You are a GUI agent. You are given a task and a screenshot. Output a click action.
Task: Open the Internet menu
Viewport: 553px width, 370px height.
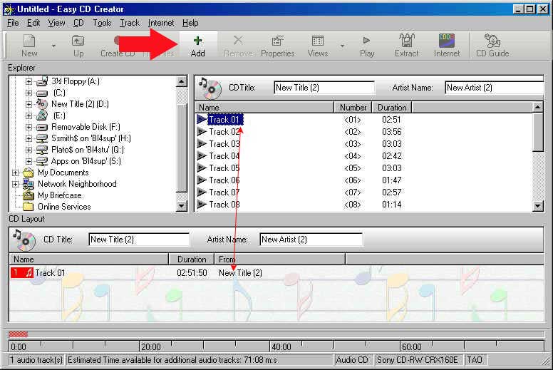pos(161,23)
